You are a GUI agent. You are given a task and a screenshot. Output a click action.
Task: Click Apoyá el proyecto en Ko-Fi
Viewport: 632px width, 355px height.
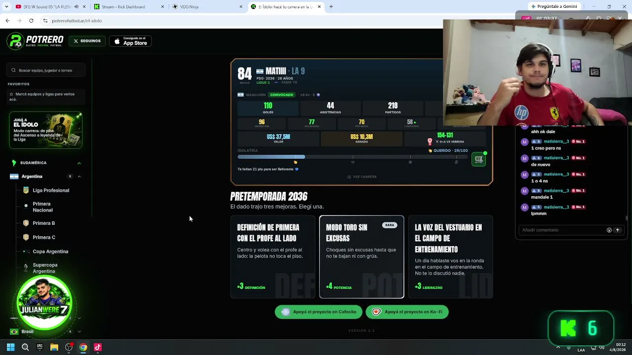point(407,312)
